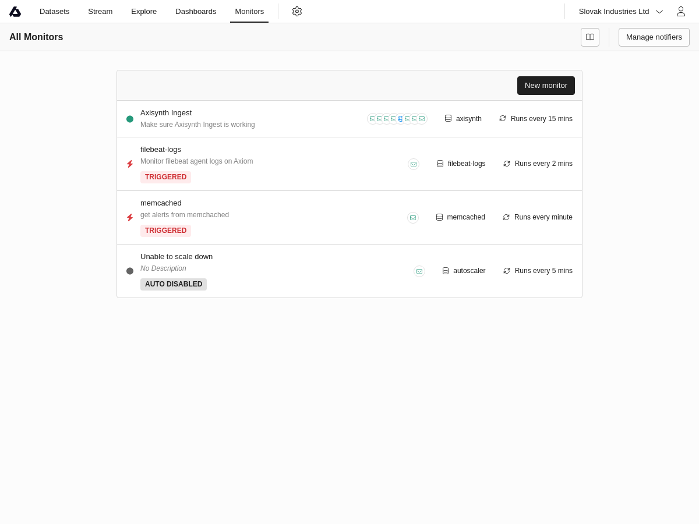This screenshot has width=699, height=524.
Task: Open the documentation book icon
Action: [590, 37]
